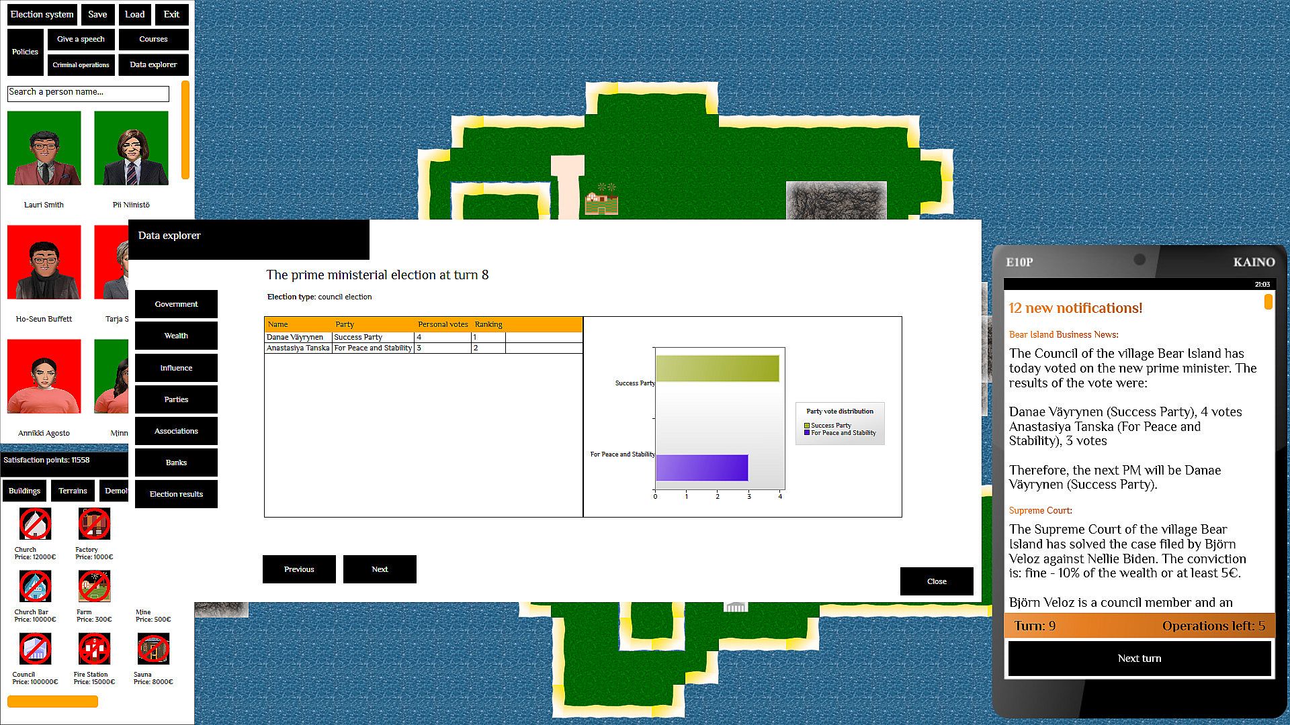Click the farm building on the map
This screenshot has width=1290, height=725.
tap(601, 201)
